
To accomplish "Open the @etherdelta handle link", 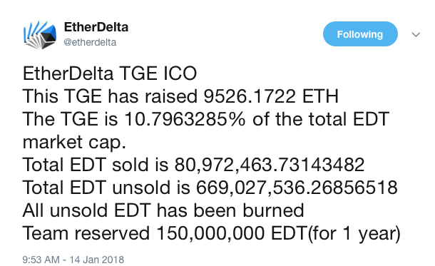I will (x=90, y=43).
